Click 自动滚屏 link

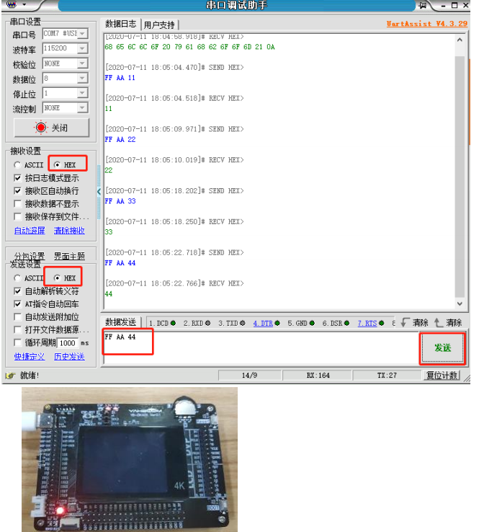[x=30, y=231]
